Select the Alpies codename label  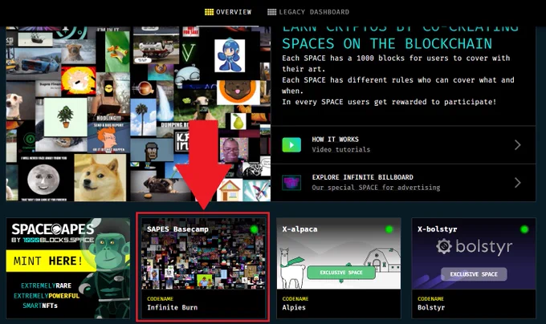(x=294, y=307)
